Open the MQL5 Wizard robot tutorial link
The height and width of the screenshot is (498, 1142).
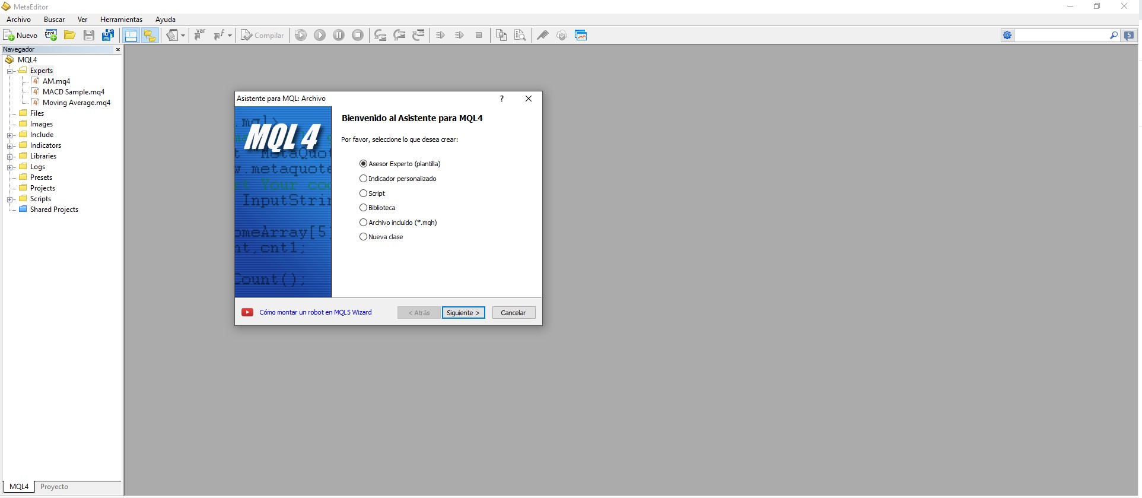point(315,312)
